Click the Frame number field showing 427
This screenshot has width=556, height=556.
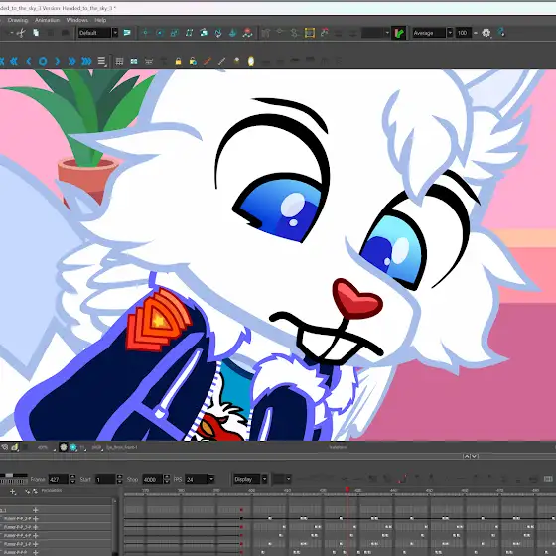pos(59,479)
